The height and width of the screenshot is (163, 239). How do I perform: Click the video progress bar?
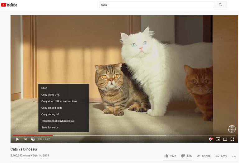(124, 135)
